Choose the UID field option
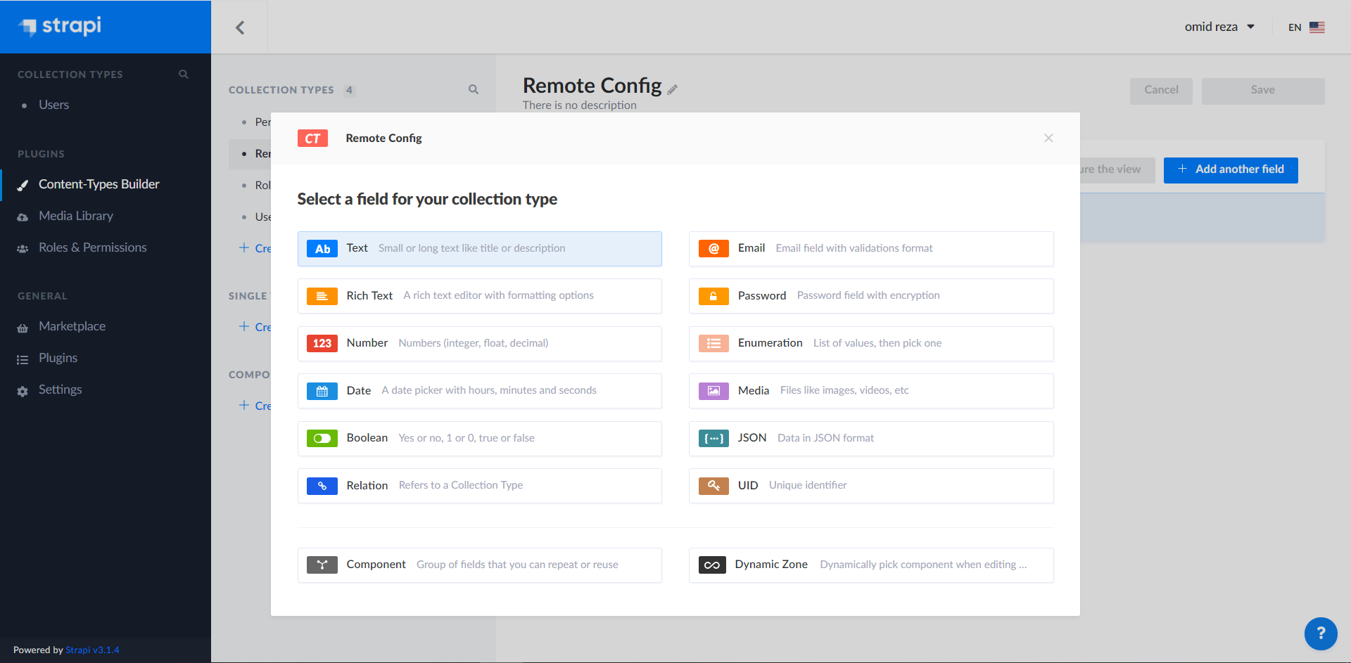The image size is (1351, 663). coord(871,486)
